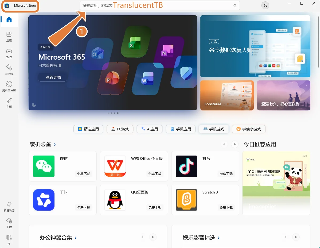Click the Microsoft 365 banner title
Image resolution: width=320 pixels, height=248 pixels.
click(62, 57)
